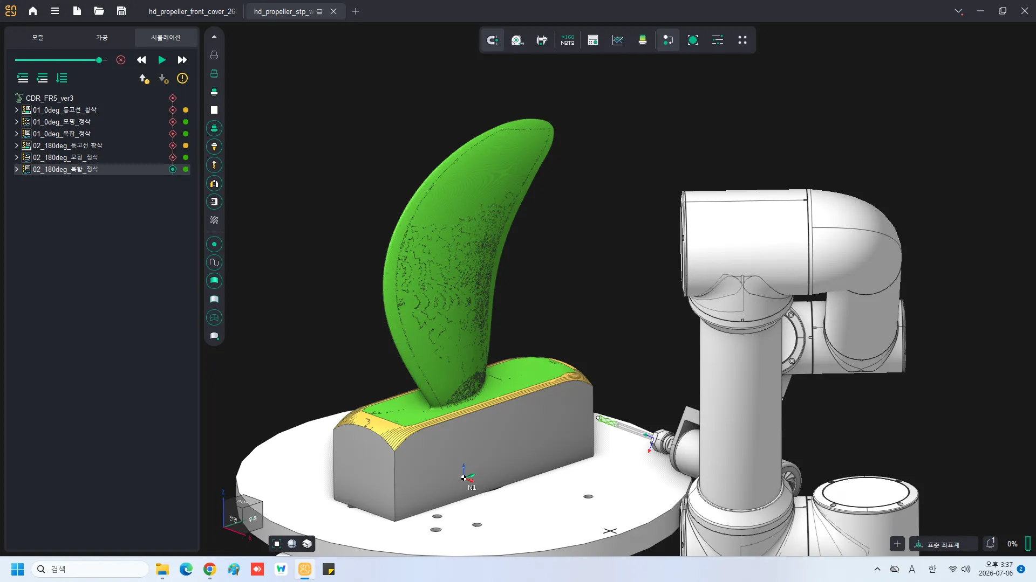The width and height of the screenshot is (1036, 582).
Task: Open the simulation settings sliders icon
Action: click(718, 40)
